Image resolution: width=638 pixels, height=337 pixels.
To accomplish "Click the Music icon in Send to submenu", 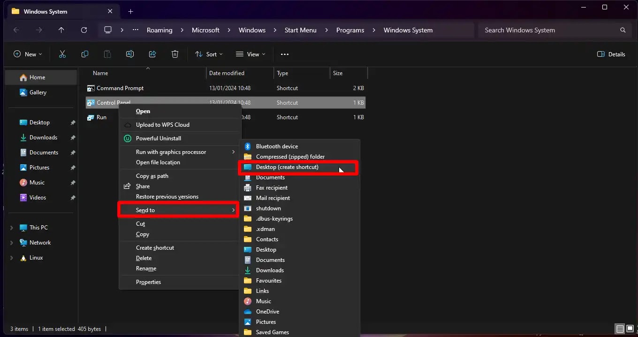I will [248, 301].
